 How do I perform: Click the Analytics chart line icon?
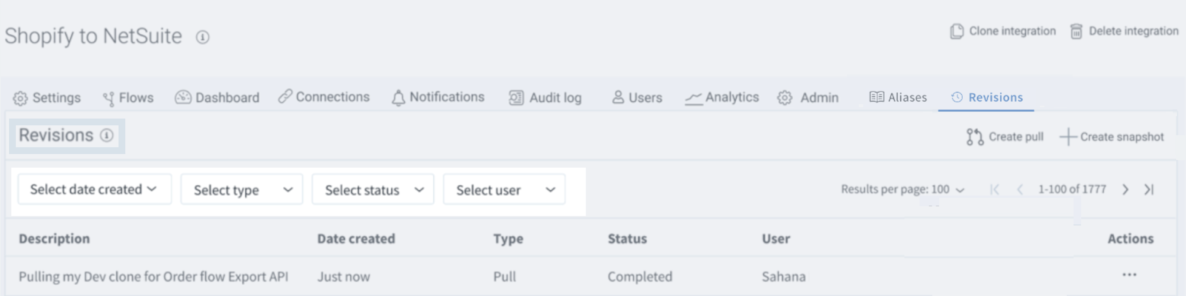click(x=693, y=98)
